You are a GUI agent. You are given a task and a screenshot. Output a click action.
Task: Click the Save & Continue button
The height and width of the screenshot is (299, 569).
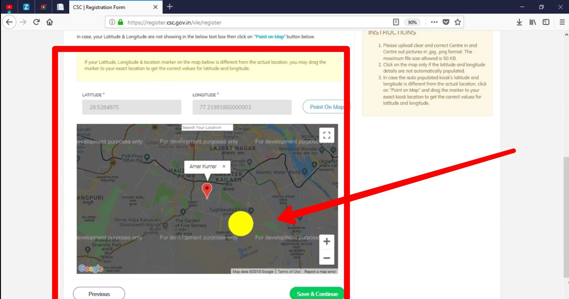click(317, 294)
